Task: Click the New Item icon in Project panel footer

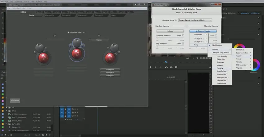Action: tap(47, 135)
